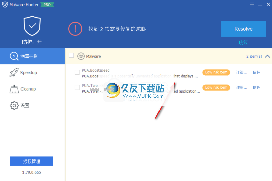The image size is (272, 181).
Task: Click the 授权管理 button
Action: (x=32, y=161)
